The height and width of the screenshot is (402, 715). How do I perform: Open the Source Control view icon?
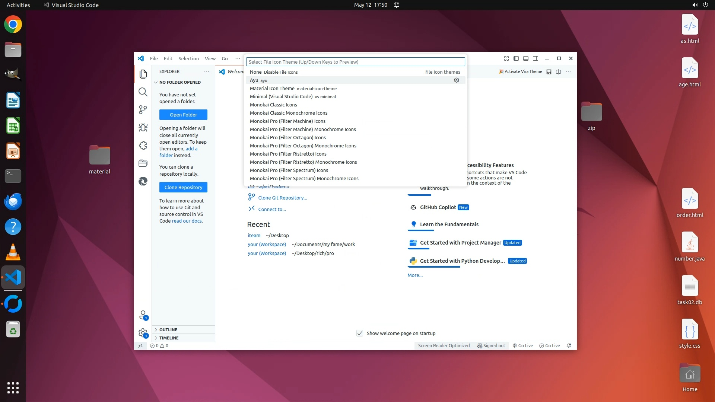click(x=143, y=109)
